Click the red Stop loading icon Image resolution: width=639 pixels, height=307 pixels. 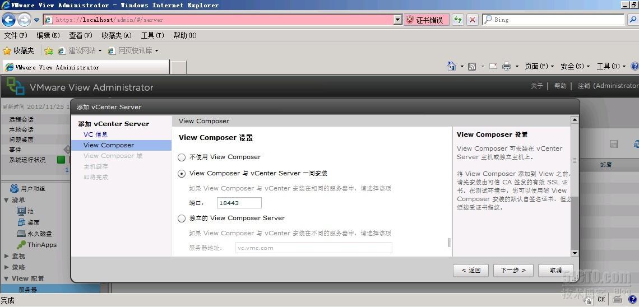pos(473,20)
